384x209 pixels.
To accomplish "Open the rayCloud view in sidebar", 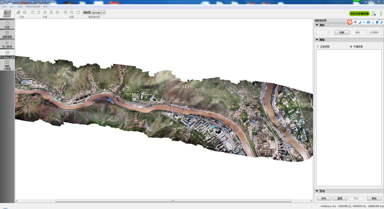I will pyautogui.click(x=7, y=44).
